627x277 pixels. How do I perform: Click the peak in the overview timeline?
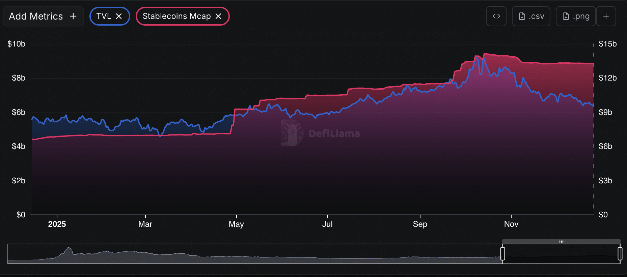click(x=69, y=249)
